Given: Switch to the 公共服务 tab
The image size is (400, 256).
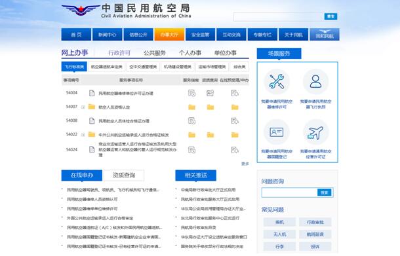Looking at the screenshot, I should (155, 53).
